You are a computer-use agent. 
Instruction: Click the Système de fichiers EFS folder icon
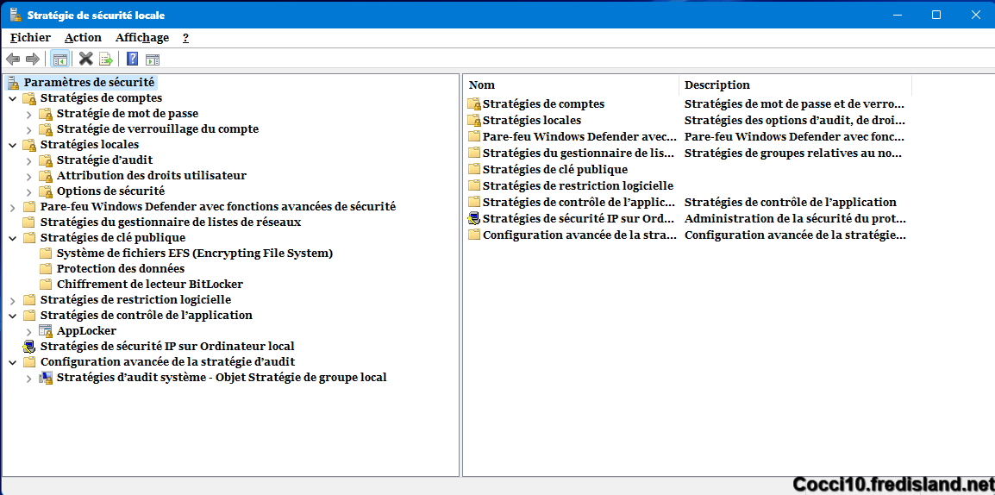click(46, 254)
